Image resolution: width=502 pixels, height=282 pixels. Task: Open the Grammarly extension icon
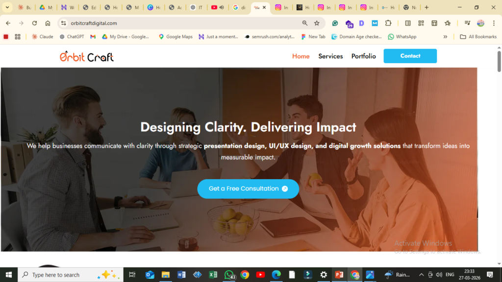pyautogui.click(x=335, y=23)
